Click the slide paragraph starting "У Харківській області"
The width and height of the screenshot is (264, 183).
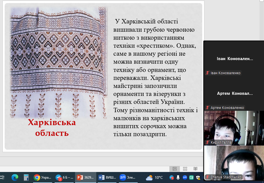pyautogui.click(x=155, y=78)
